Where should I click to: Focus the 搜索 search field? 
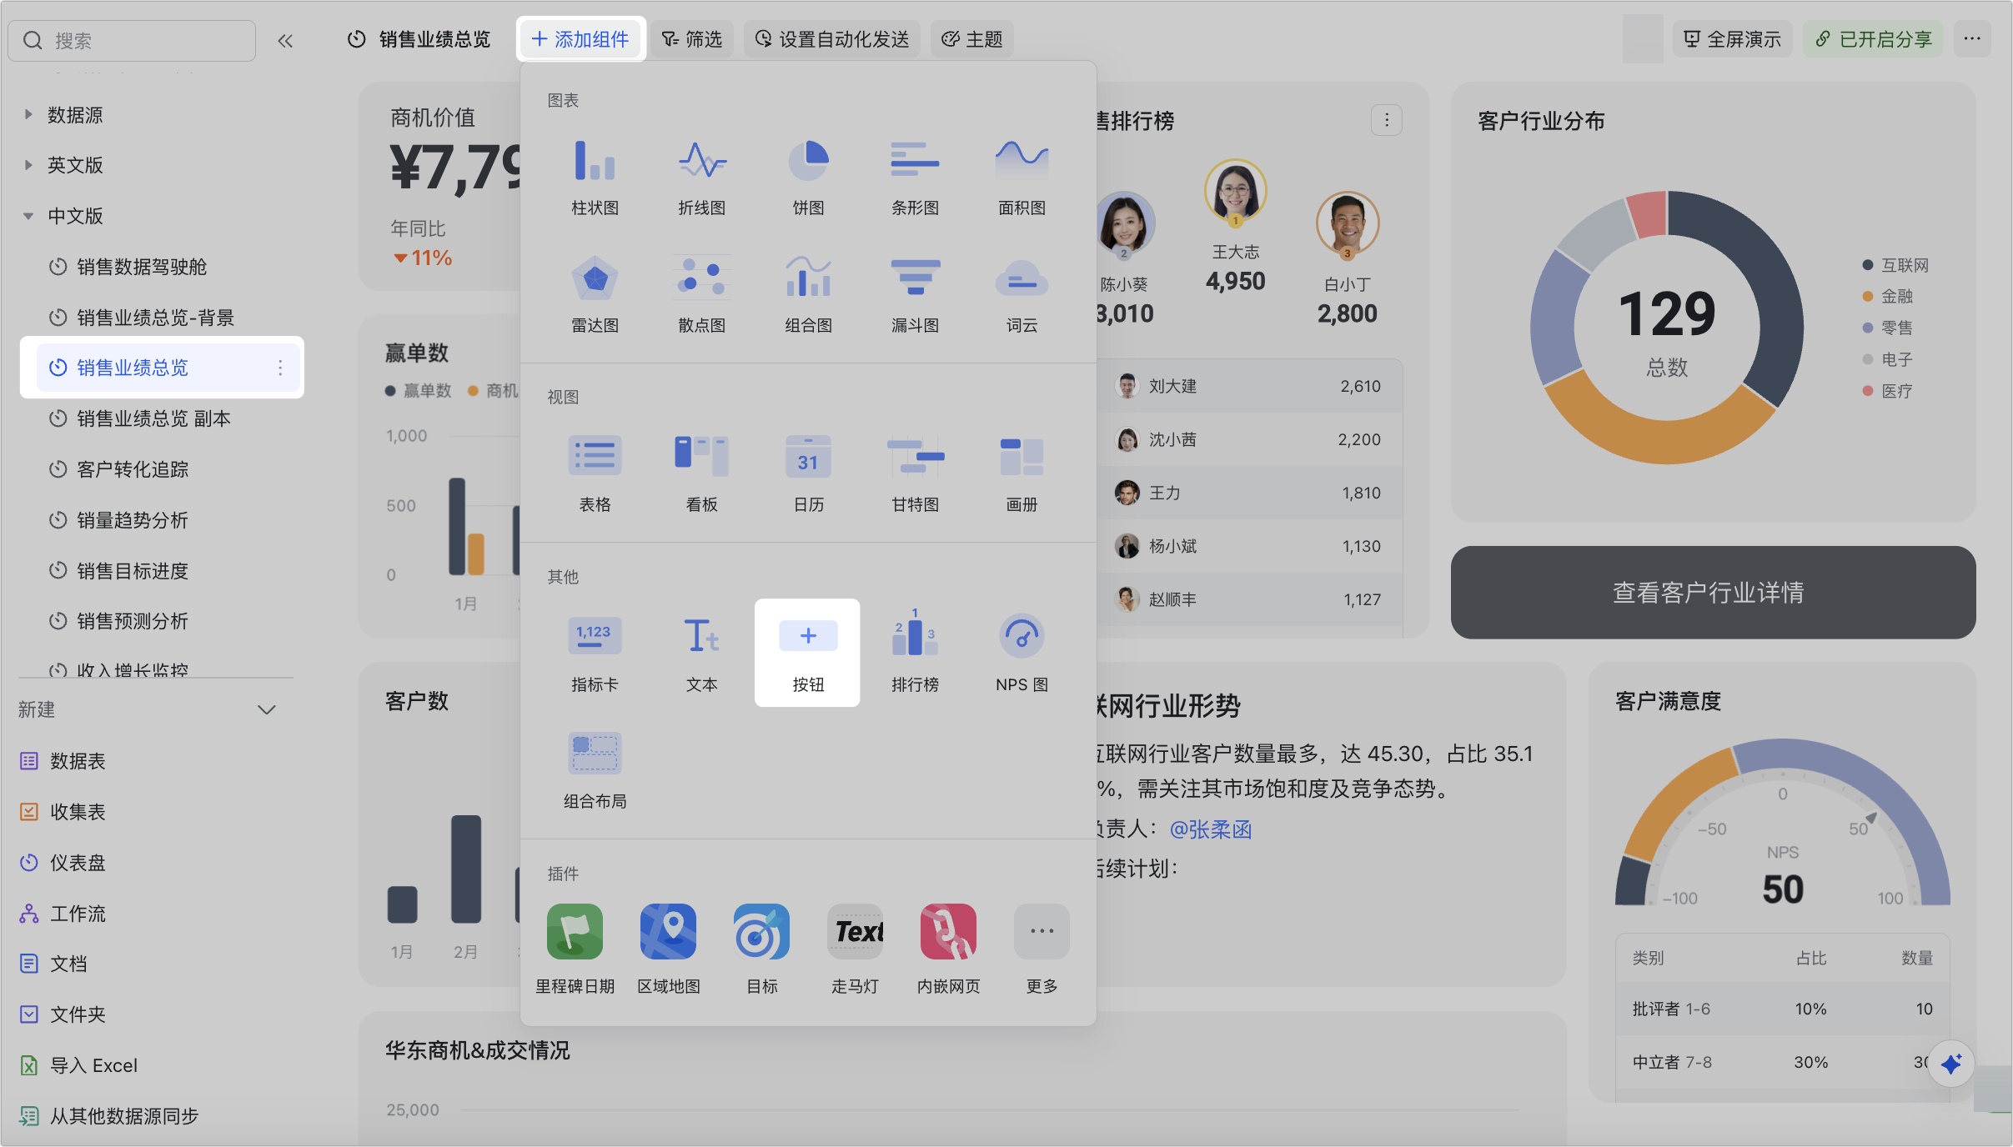coord(132,40)
